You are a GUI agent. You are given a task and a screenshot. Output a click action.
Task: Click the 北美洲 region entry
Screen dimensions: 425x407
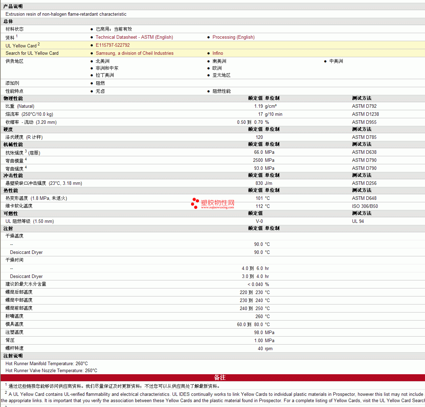[103, 61]
